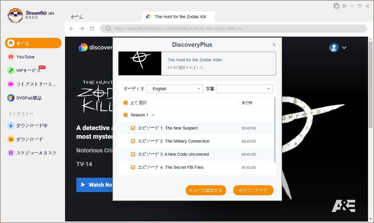The width and height of the screenshot is (374, 223).
Task: Close the DiscoveryPlus dialog
Action: tap(274, 45)
